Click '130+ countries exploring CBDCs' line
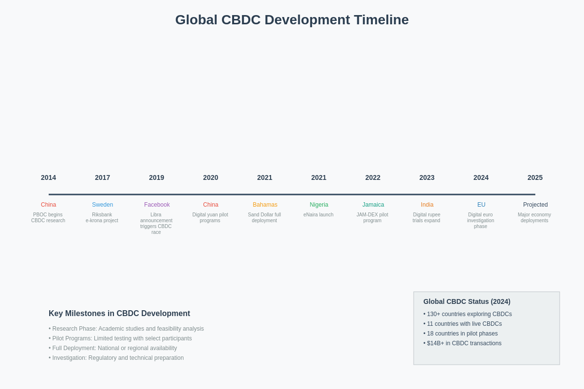The height and width of the screenshot is (389, 584). 468,314
